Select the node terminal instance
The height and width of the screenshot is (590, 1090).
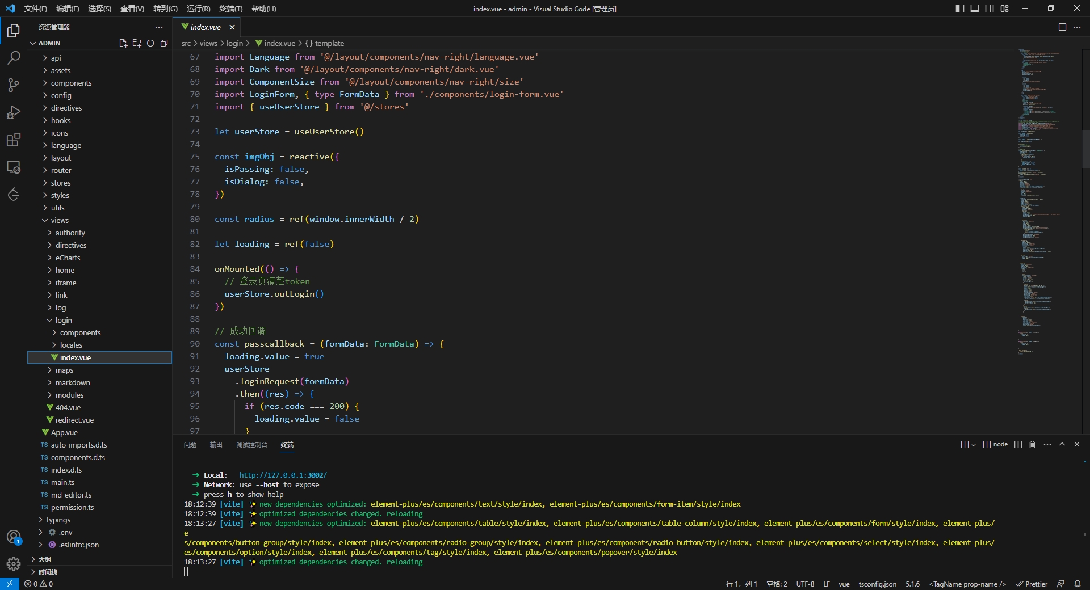[x=995, y=445]
